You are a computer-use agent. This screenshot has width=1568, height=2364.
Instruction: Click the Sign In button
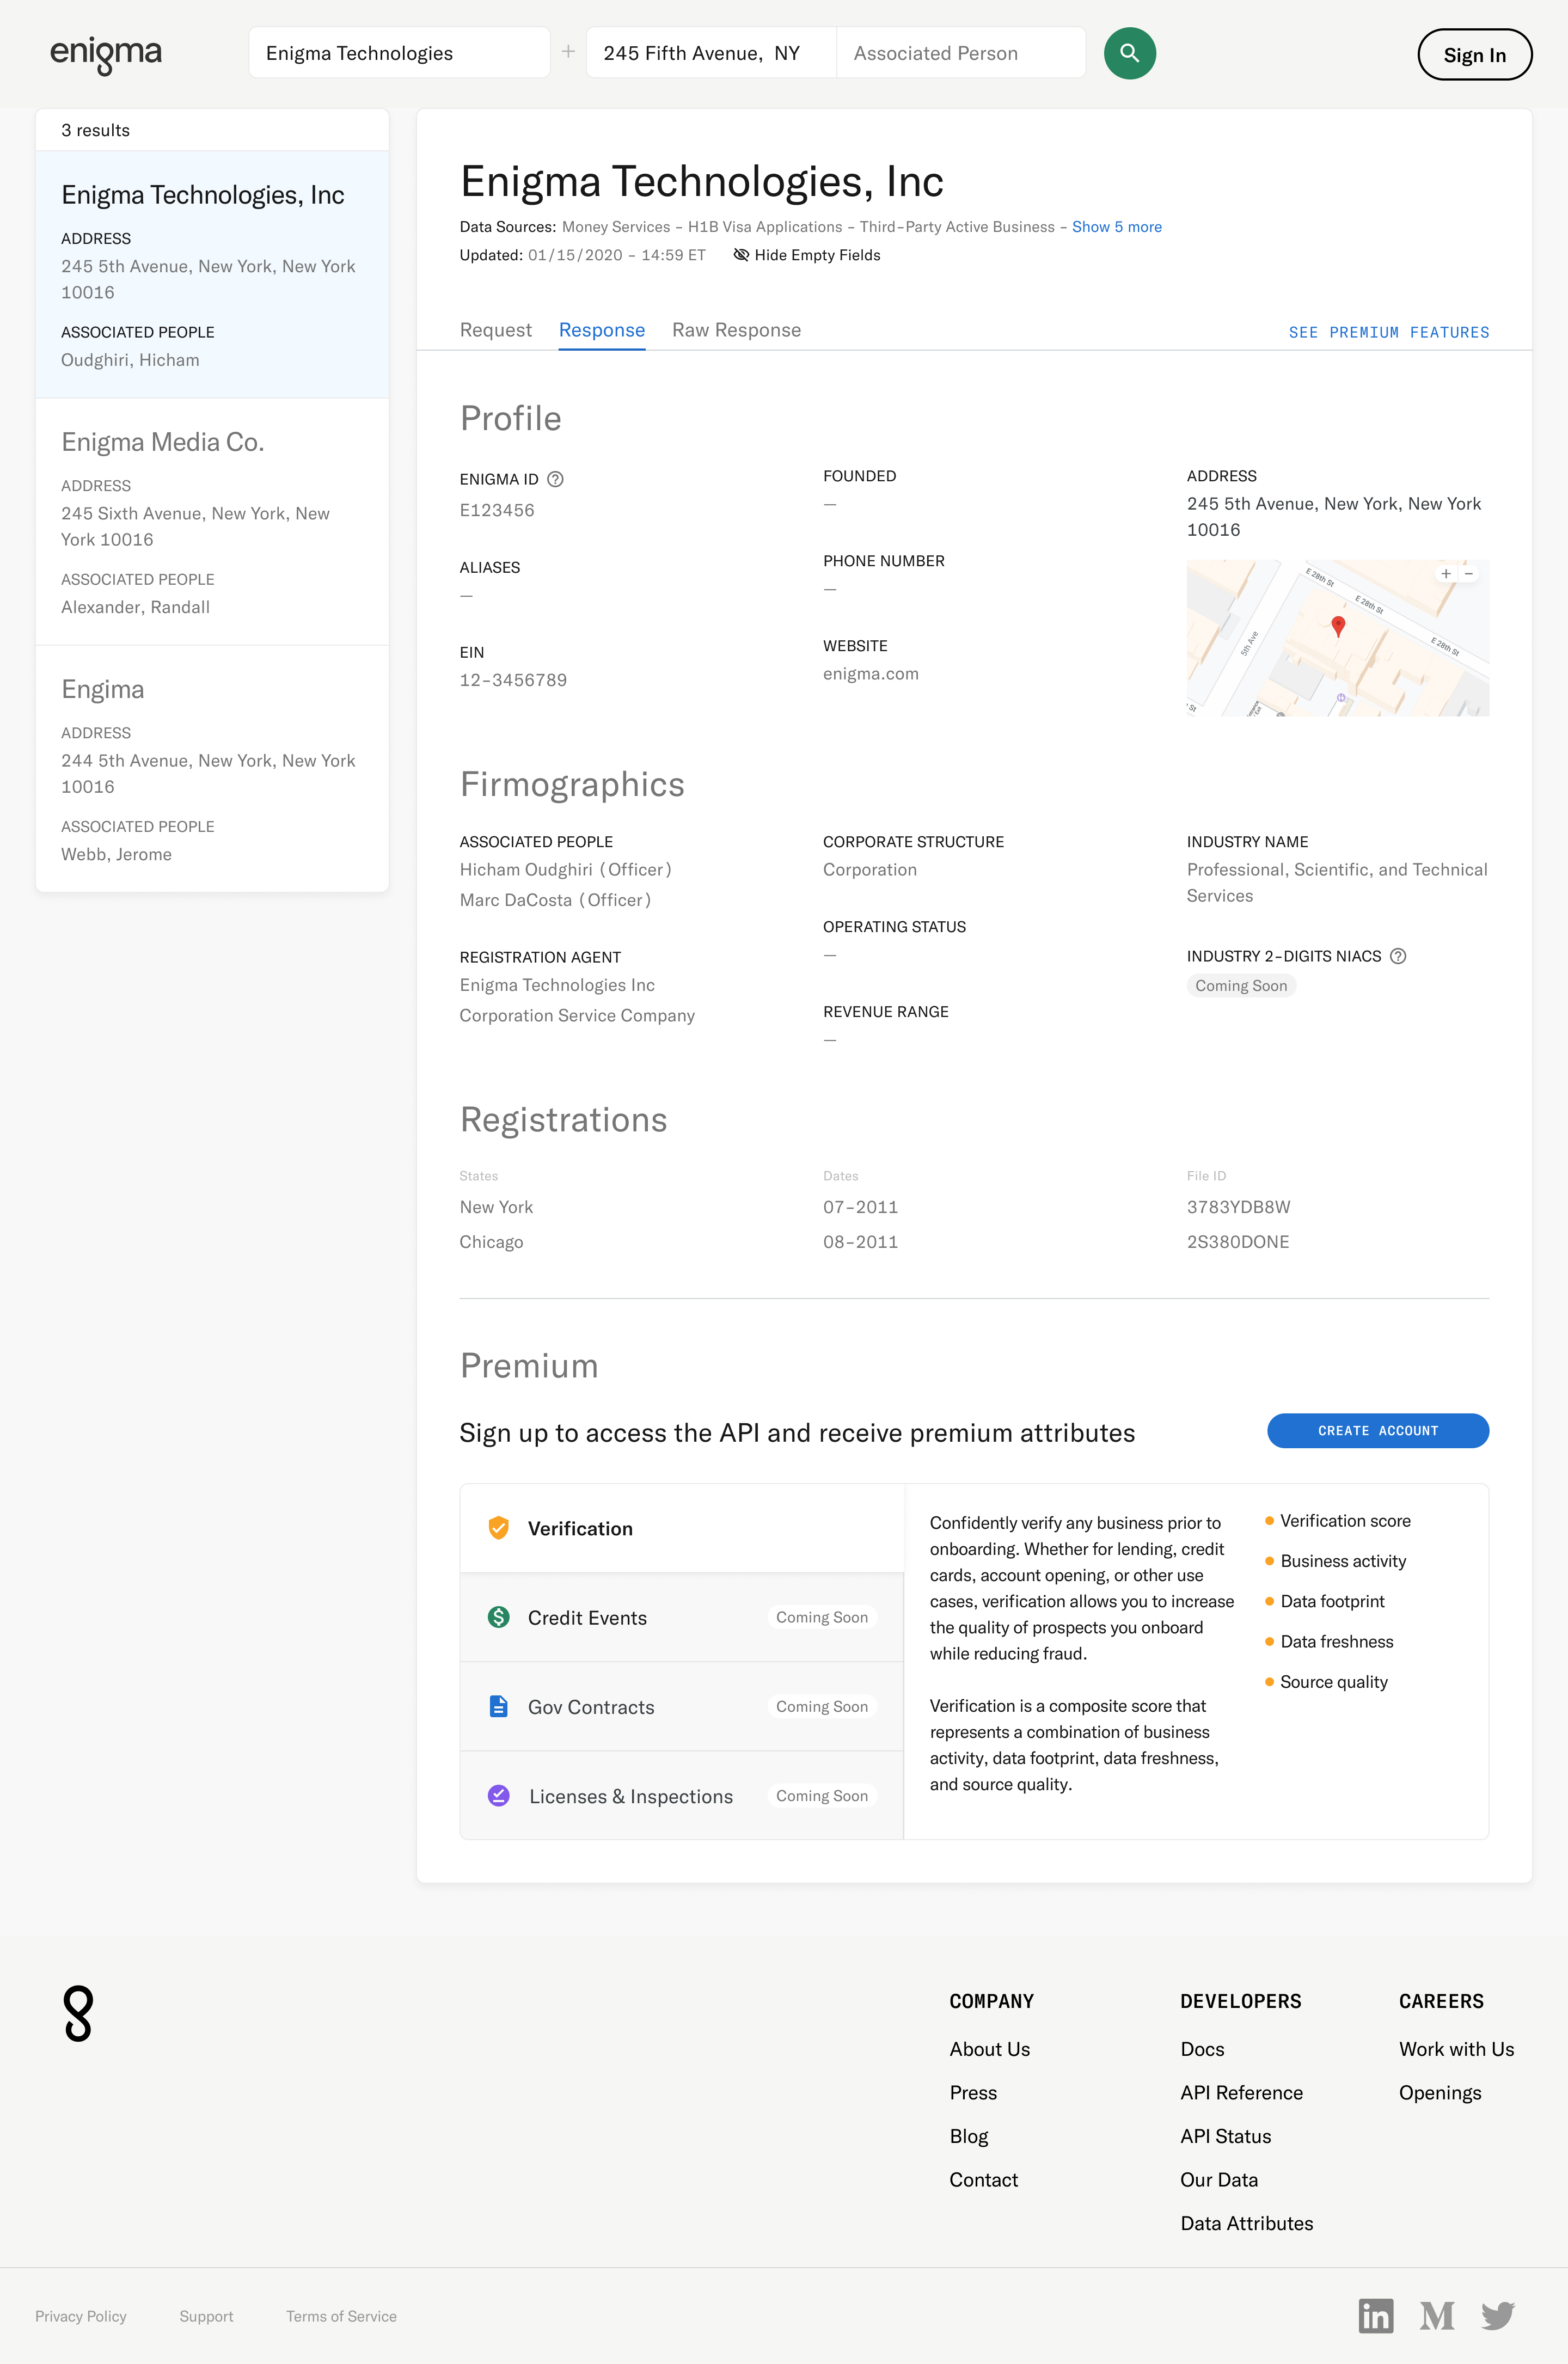tap(1474, 55)
